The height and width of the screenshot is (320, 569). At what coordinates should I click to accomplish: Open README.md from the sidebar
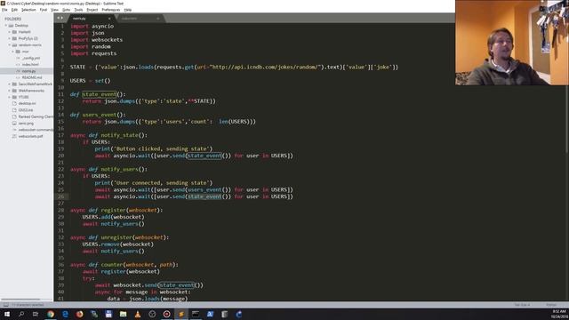pos(32,77)
